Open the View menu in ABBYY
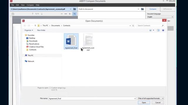The width and height of the screenshot is (188, 105). (x=23, y=5)
